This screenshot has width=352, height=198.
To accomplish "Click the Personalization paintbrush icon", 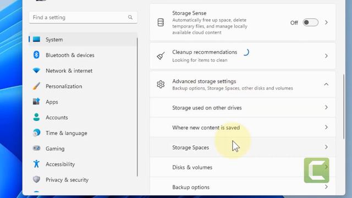I will click(x=36, y=86).
